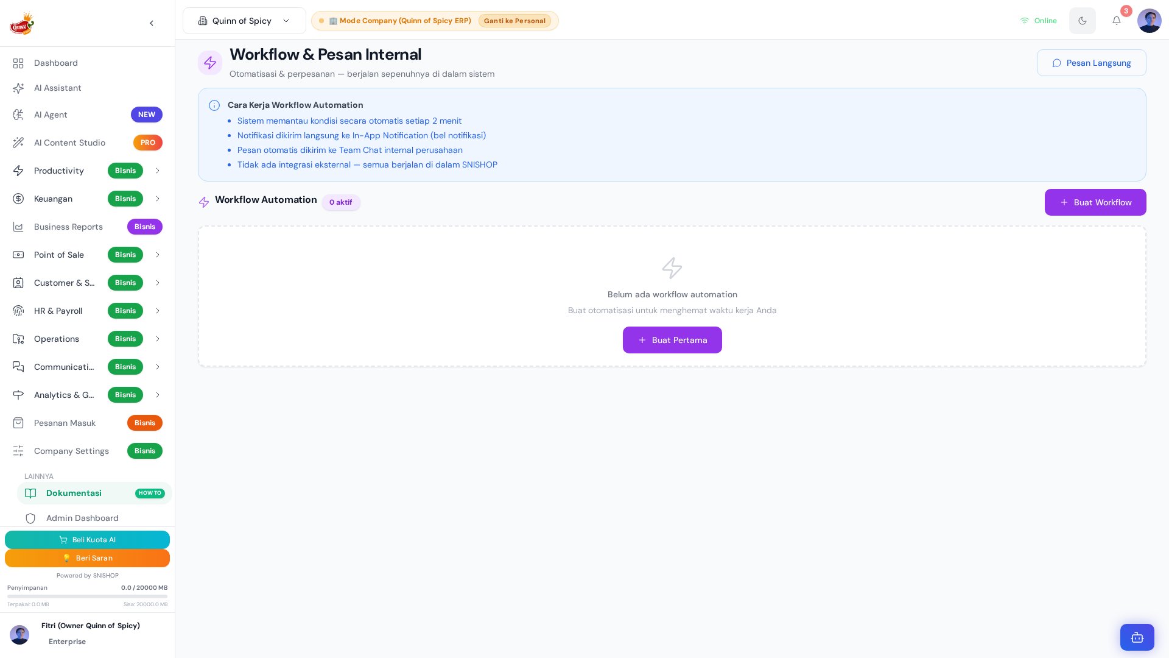Open the Communicati... menu item
1169x658 pixels.
pyautogui.click(x=87, y=367)
